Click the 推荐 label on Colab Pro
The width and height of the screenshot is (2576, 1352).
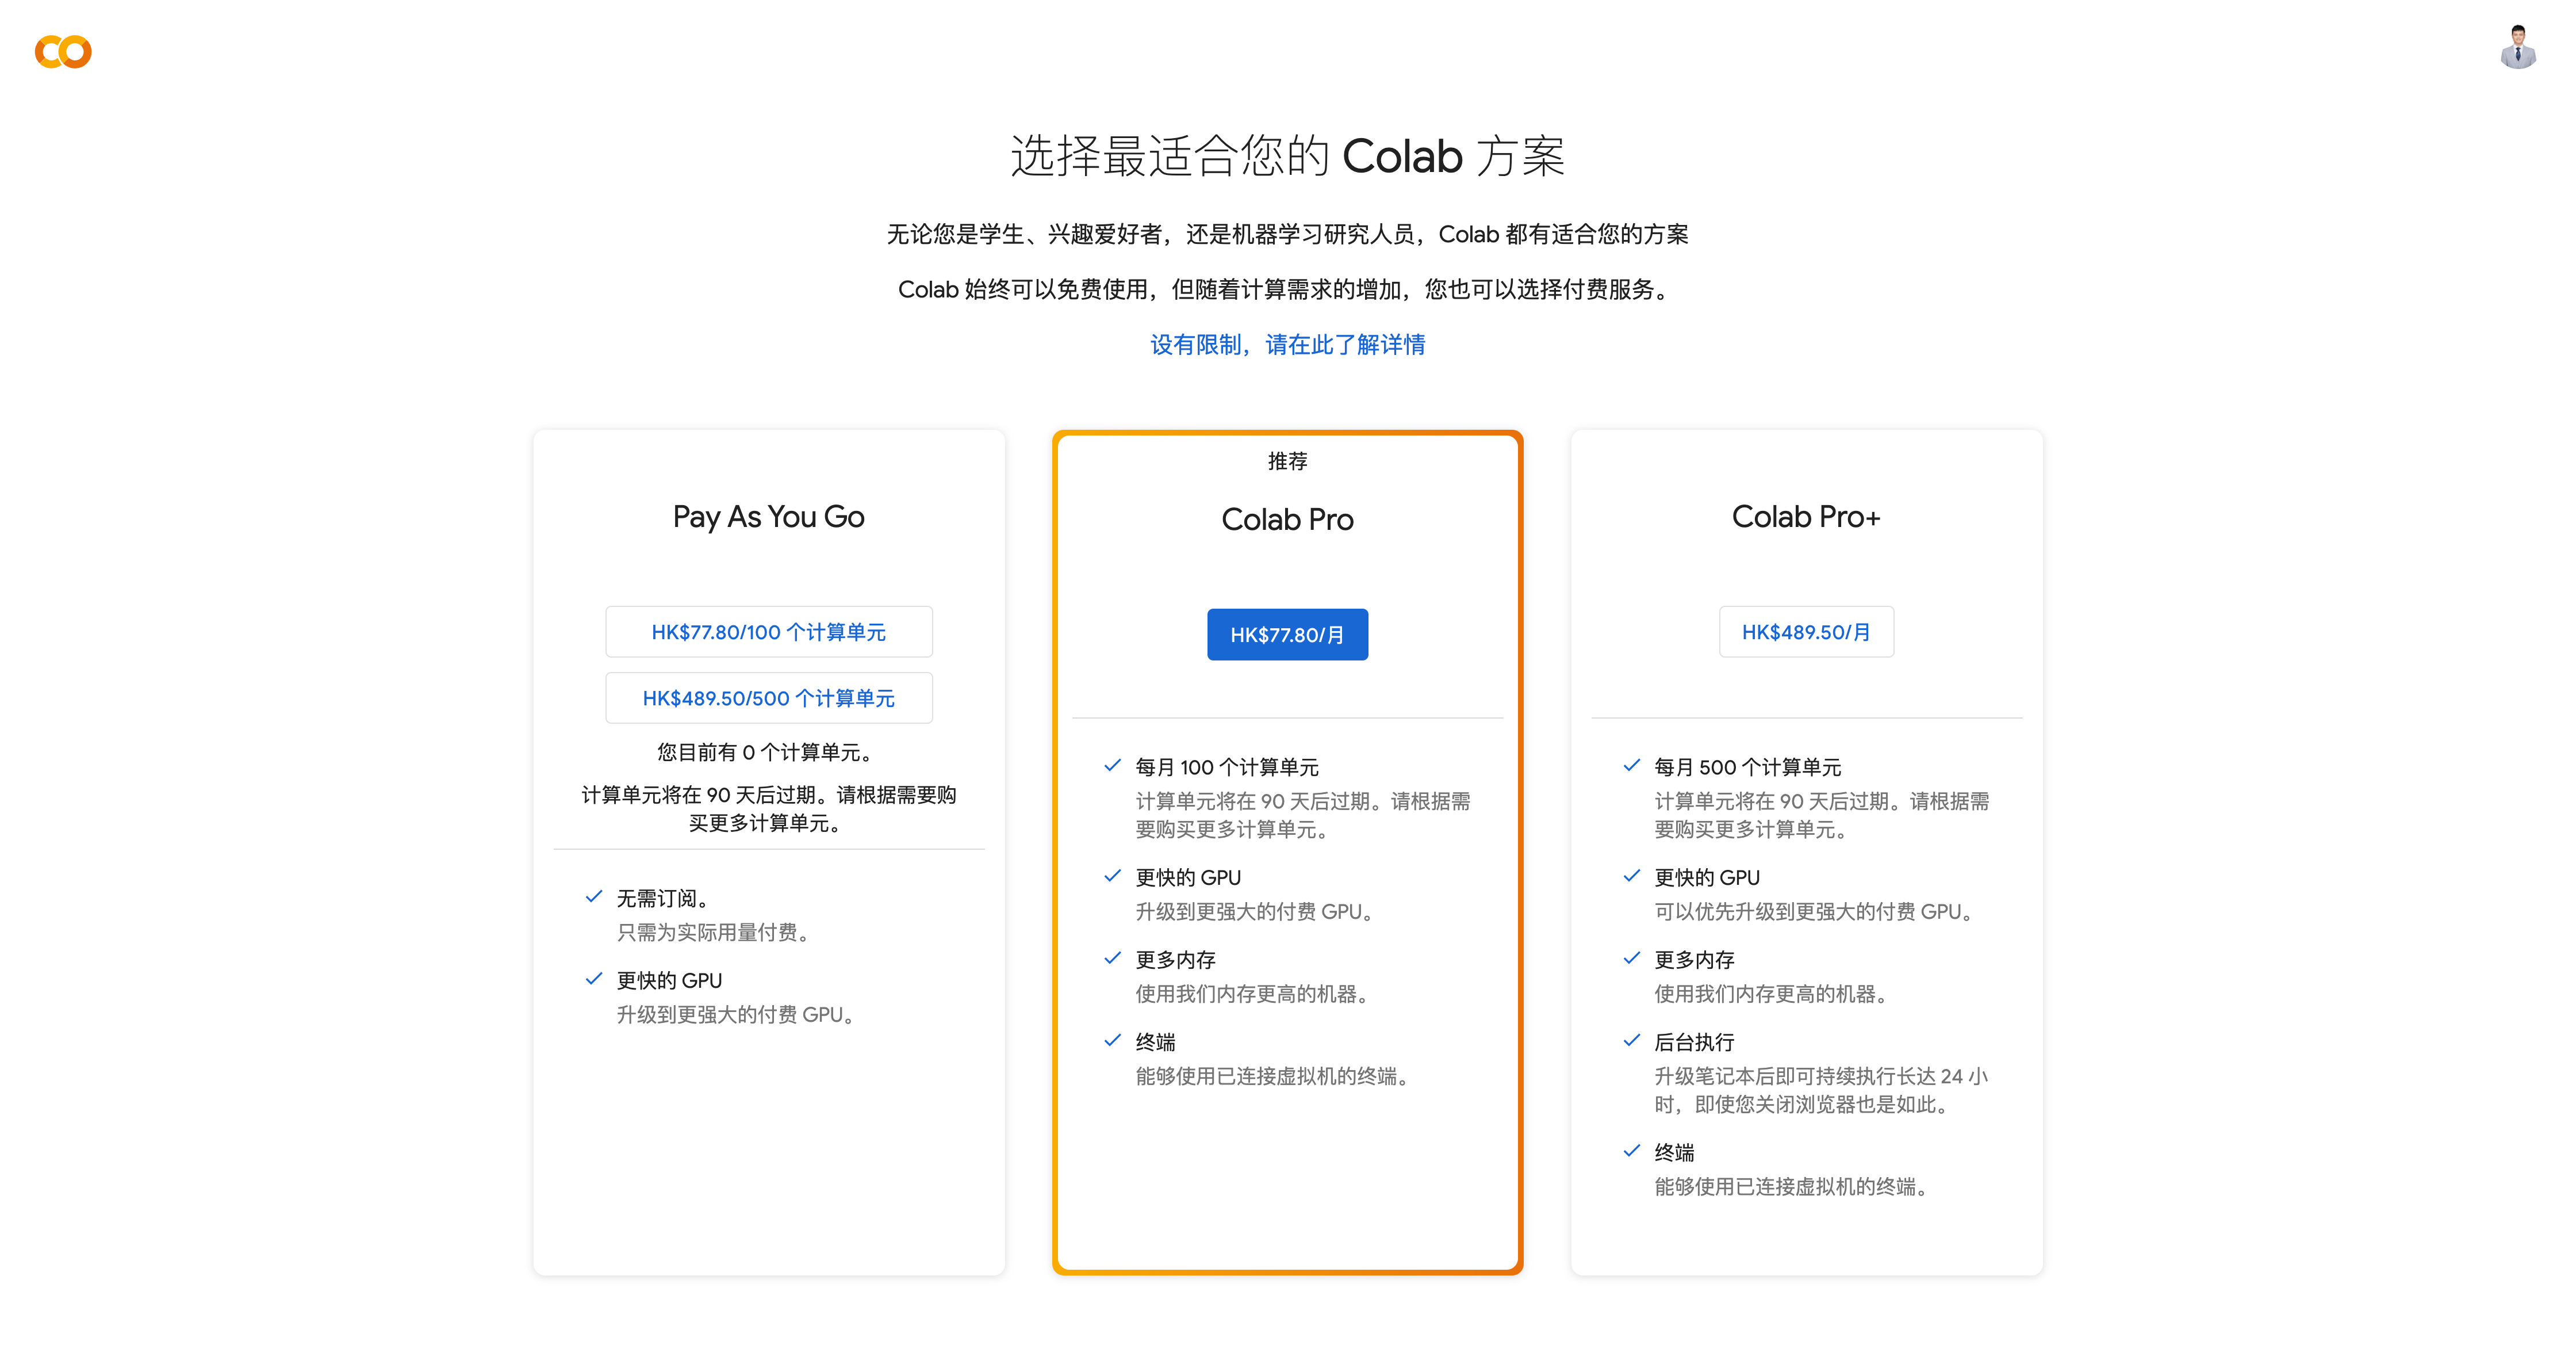point(1287,461)
